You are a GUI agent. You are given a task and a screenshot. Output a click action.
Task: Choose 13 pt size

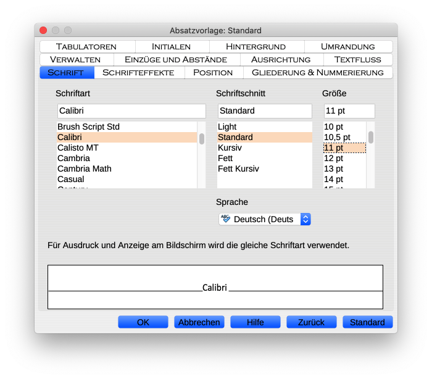point(344,169)
